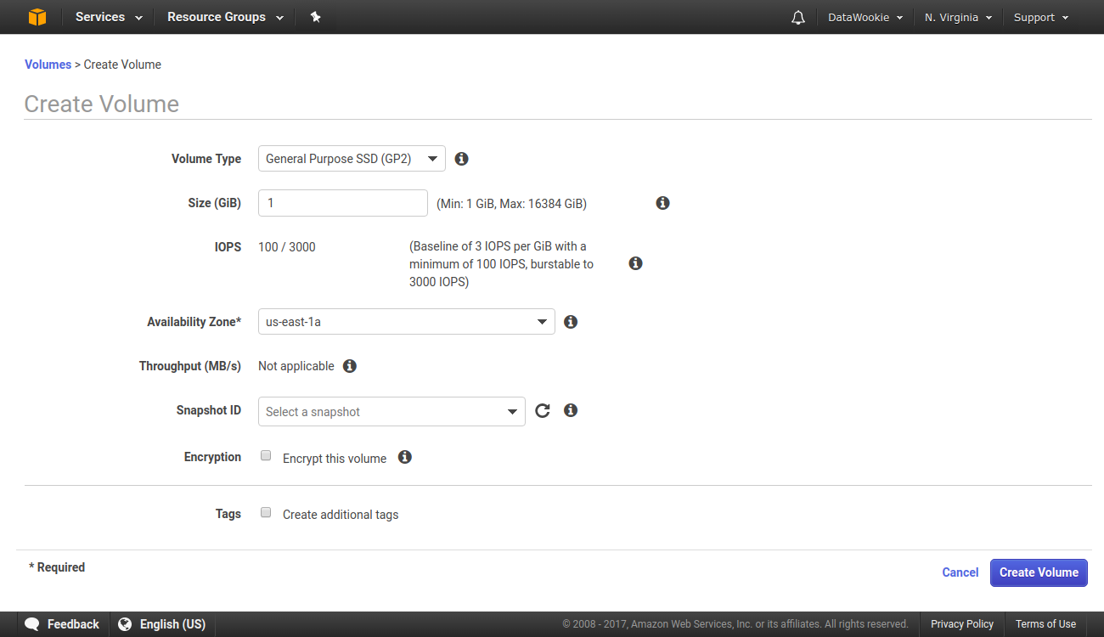1104x637 pixels.
Task: Refresh the snapshot list
Action: click(x=543, y=411)
